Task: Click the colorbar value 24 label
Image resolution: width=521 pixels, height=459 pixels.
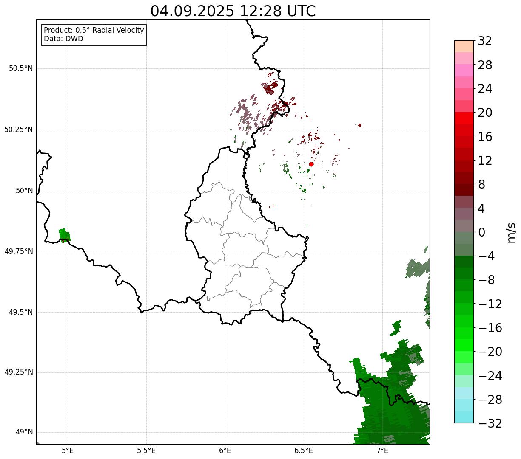Action: tap(485, 89)
